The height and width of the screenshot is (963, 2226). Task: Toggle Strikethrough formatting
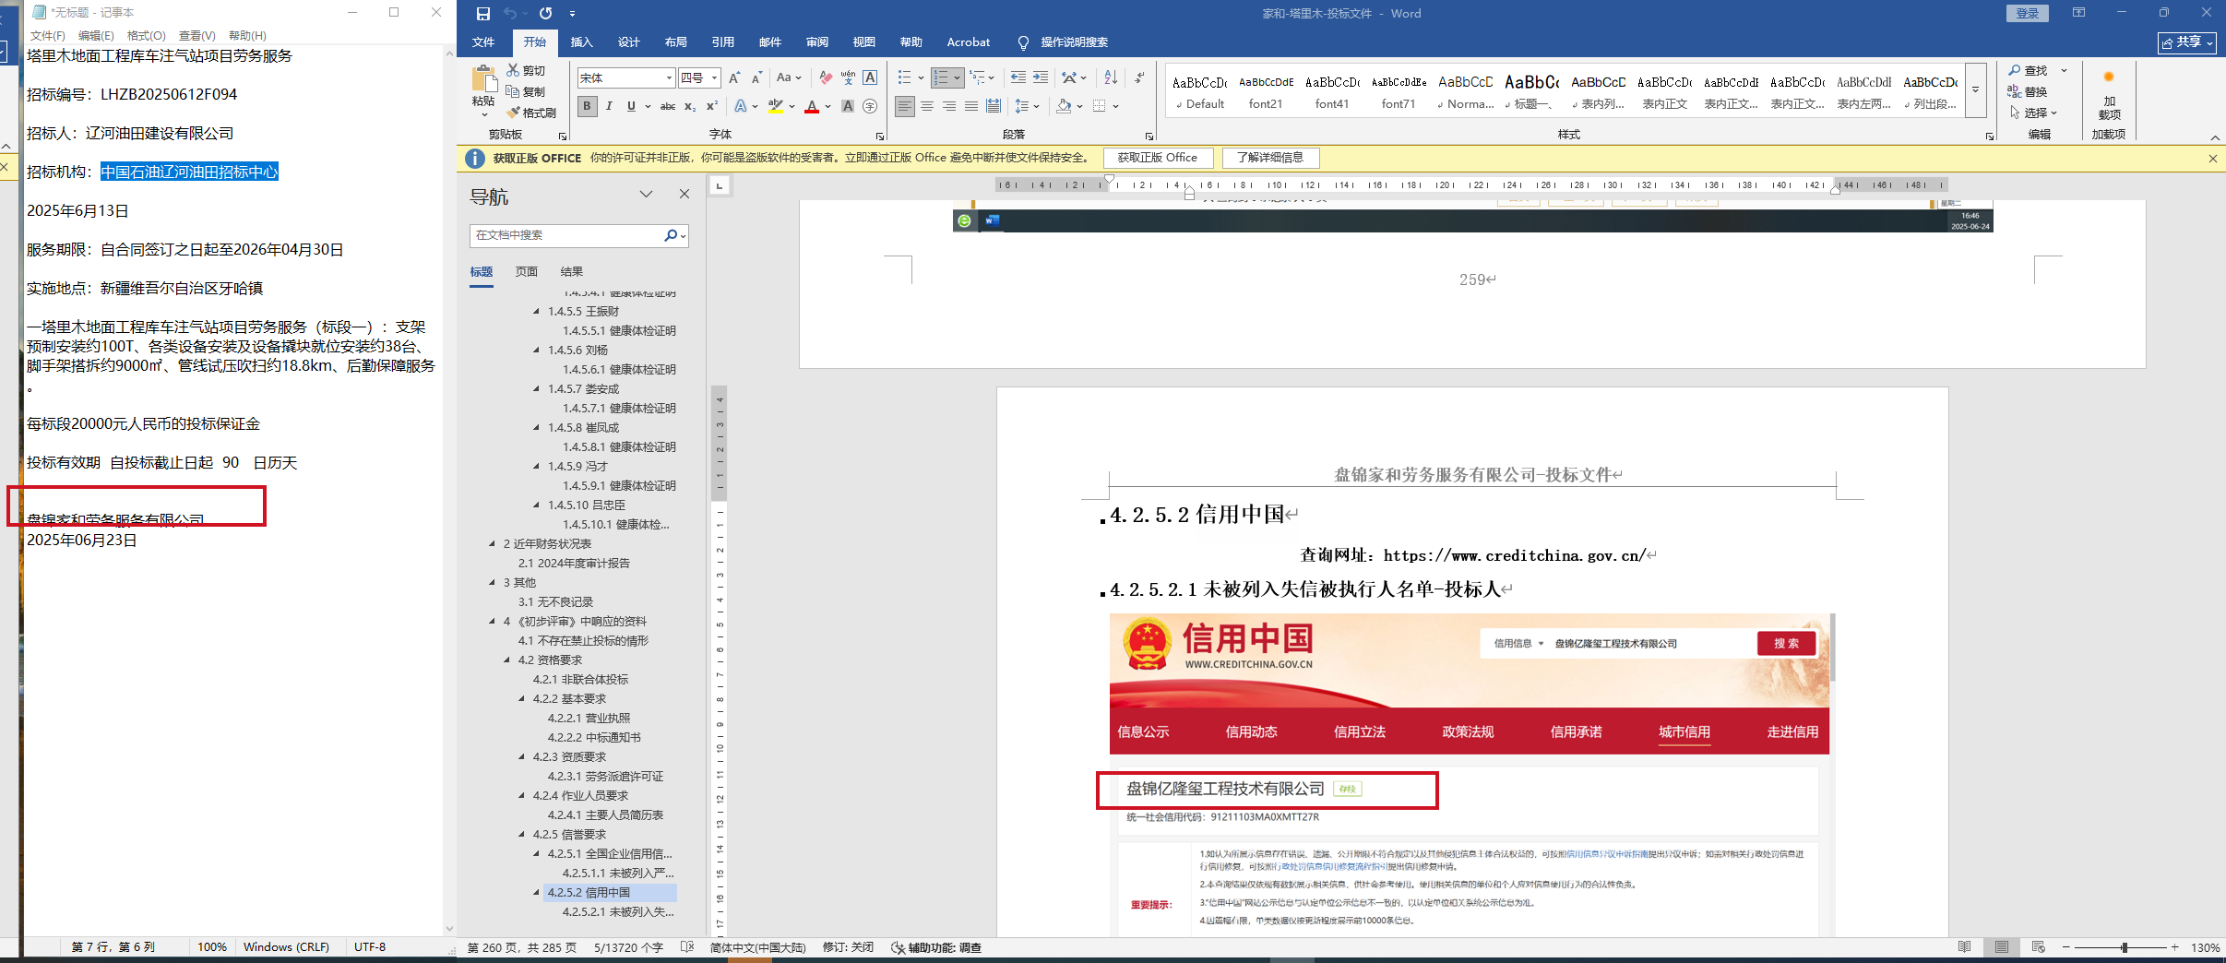pos(667,107)
